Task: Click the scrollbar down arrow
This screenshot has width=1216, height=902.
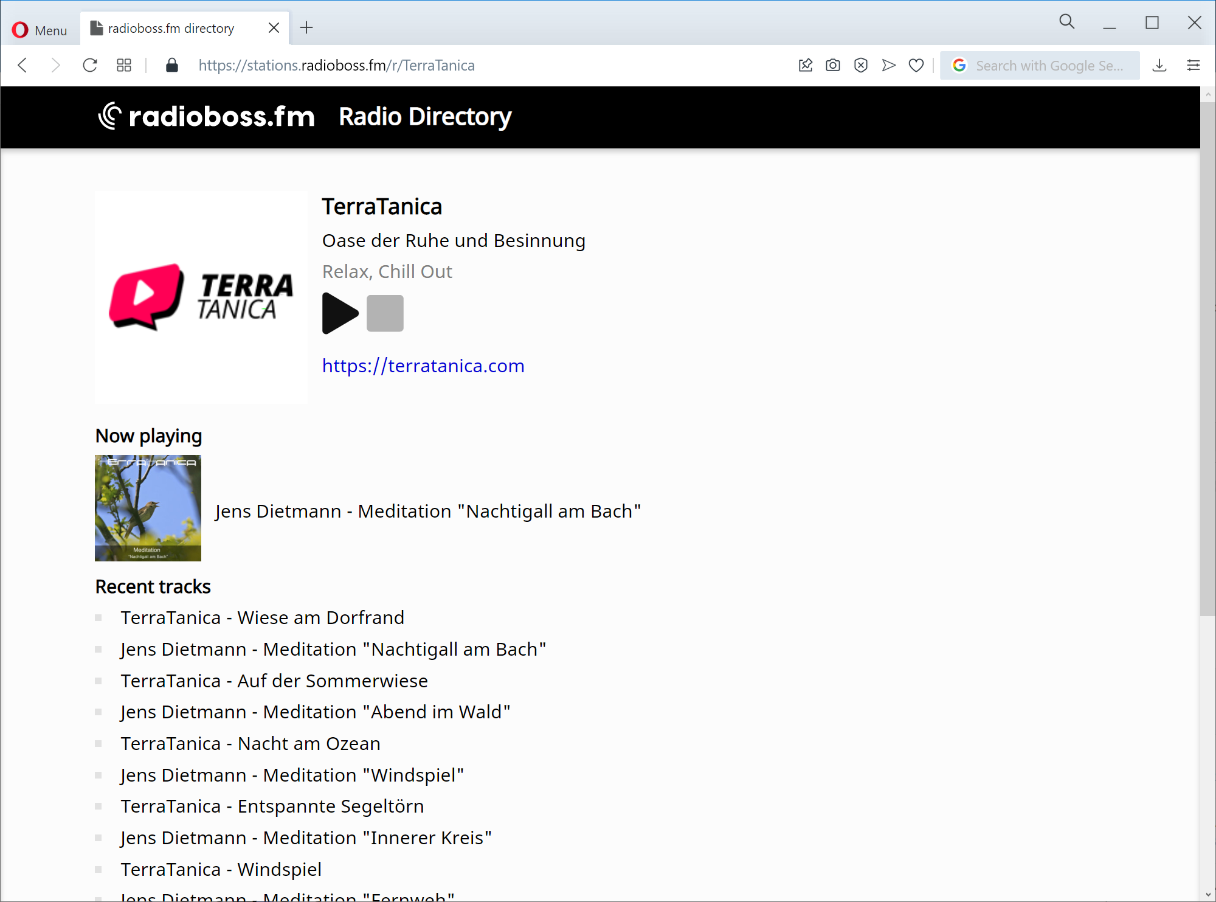Action: point(1207,895)
